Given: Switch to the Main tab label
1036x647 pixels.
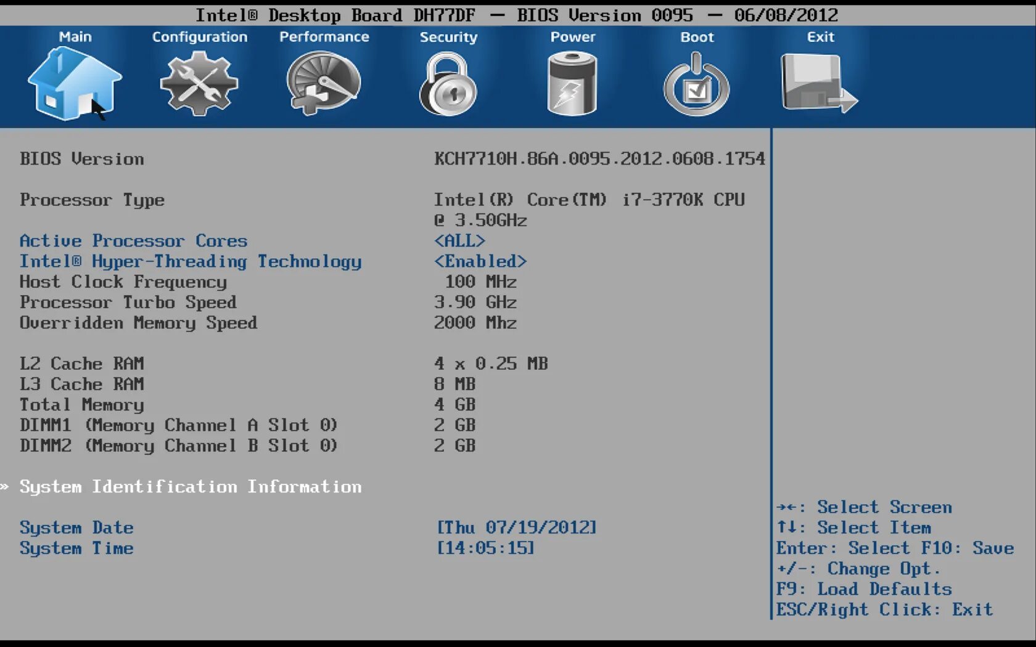Looking at the screenshot, I should pos(75,37).
